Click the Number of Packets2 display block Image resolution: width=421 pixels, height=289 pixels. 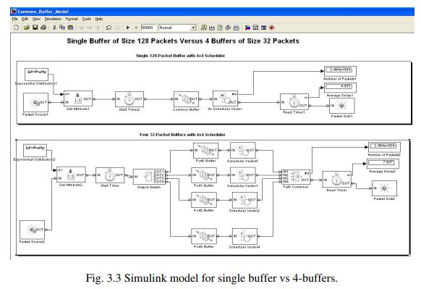click(384, 147)
